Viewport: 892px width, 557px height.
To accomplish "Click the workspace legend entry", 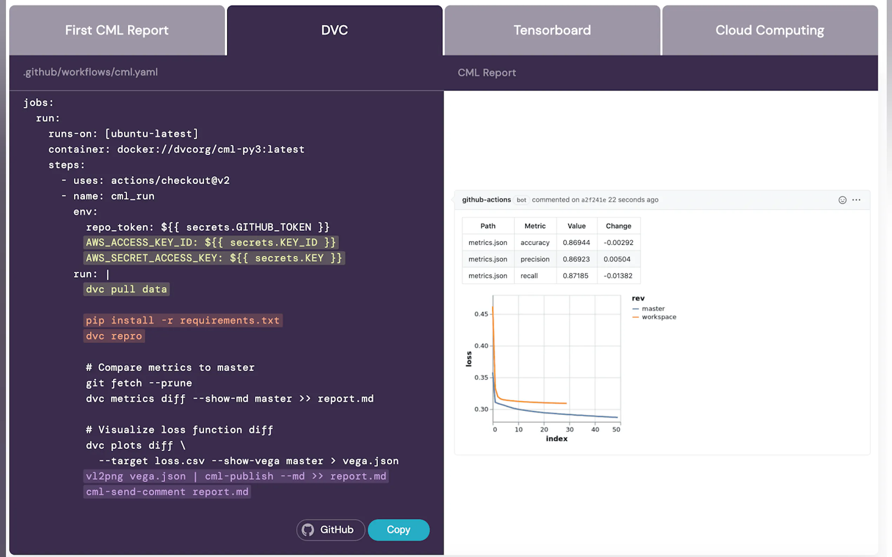I will click(x=654, y=317).
